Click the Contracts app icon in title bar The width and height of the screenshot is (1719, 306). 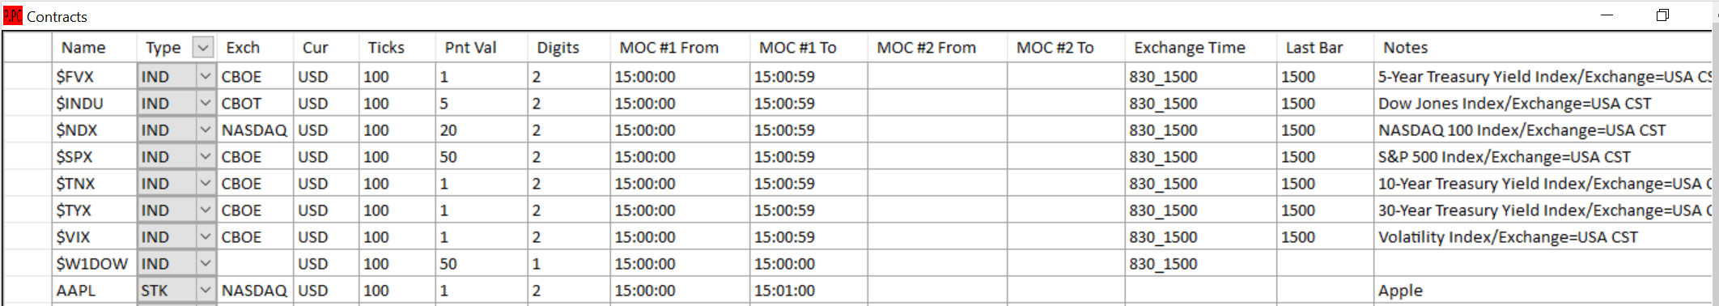[x=13, y=15]
